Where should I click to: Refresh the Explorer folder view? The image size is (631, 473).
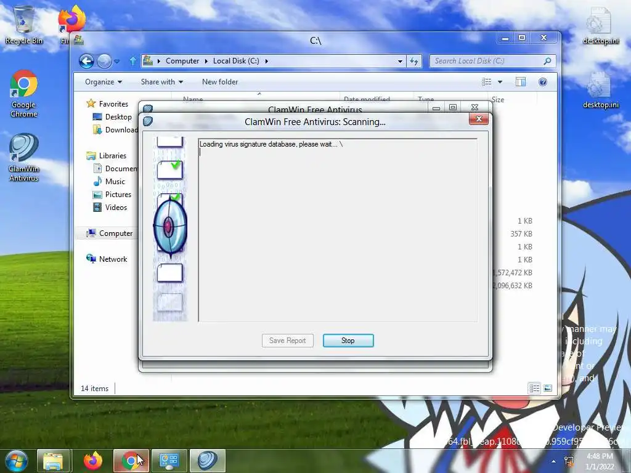413,61
